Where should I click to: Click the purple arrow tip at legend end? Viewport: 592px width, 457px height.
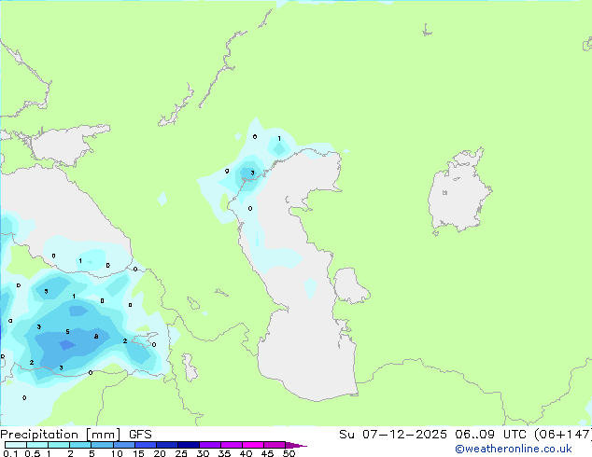296,446
